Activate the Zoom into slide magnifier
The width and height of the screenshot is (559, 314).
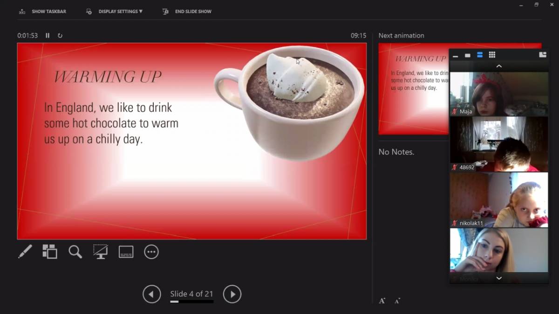(x=75, y=252)
